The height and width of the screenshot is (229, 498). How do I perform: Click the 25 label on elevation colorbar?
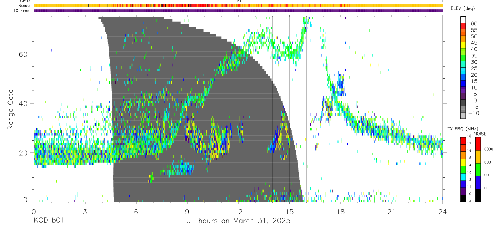(x=473, y=68)
